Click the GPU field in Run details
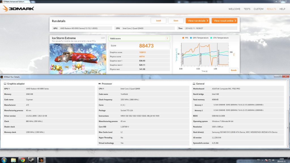The height and width of the screenshot is (163, 290). tap(82, 28)
